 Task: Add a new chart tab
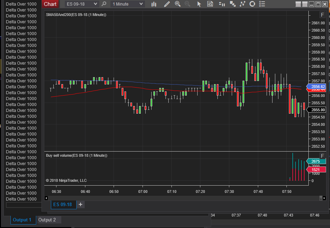tap(80, 204)
